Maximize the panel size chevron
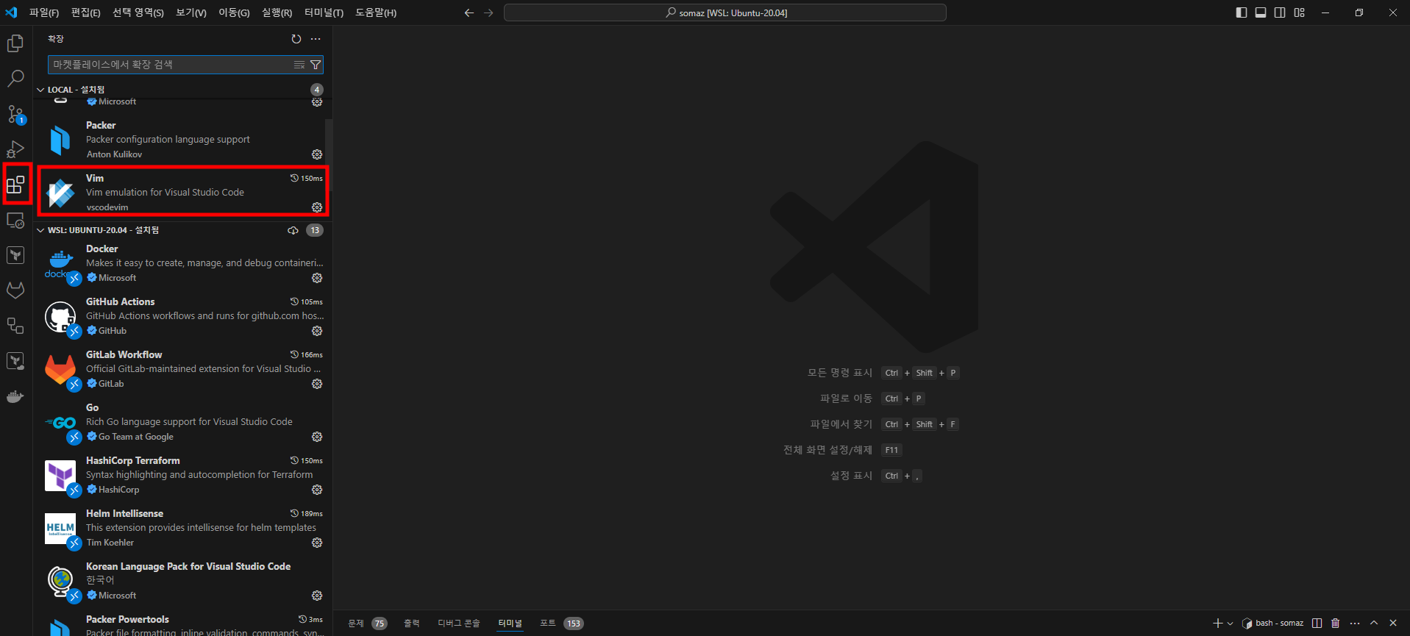The width and height of the screenshot is (1410, 636). coord(1374,623)
